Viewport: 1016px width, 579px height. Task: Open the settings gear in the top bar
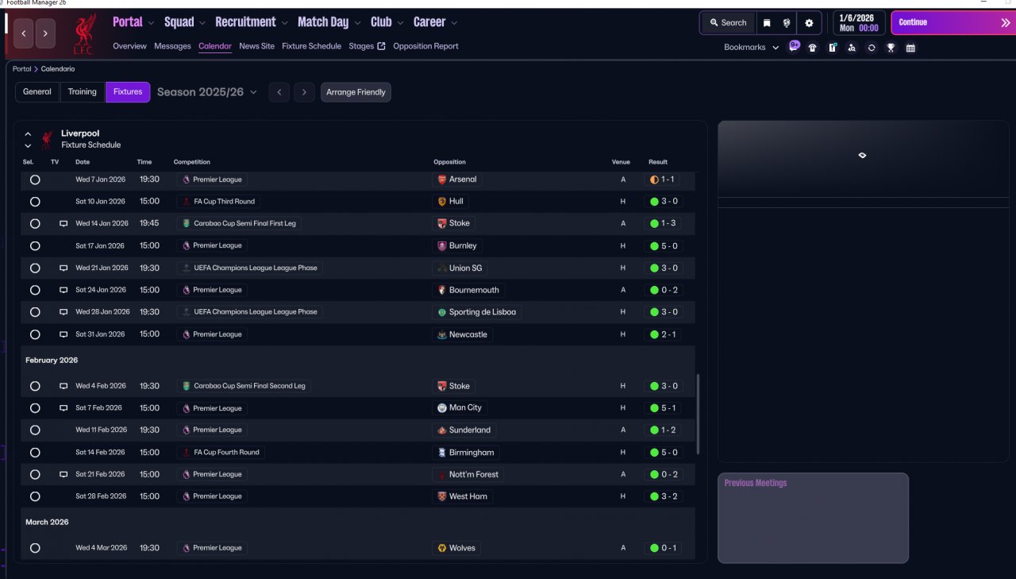tap(809, 23)
